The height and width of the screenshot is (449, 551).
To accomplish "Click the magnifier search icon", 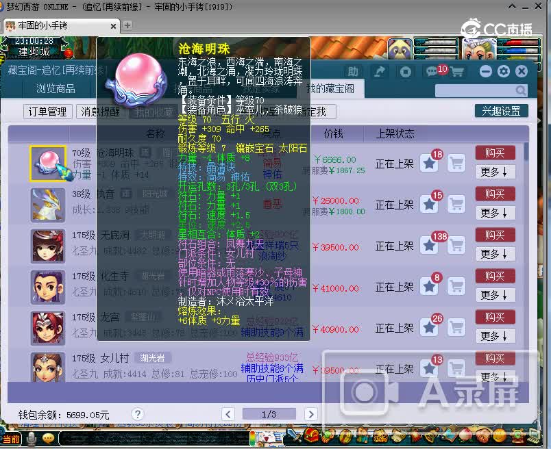I will [521, 90].
